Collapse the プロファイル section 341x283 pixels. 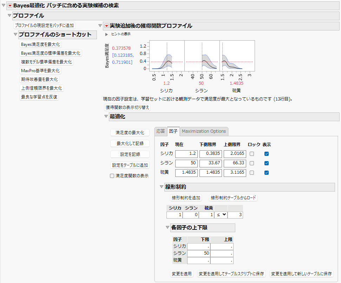pyautogui.click(x=9, y=15)
